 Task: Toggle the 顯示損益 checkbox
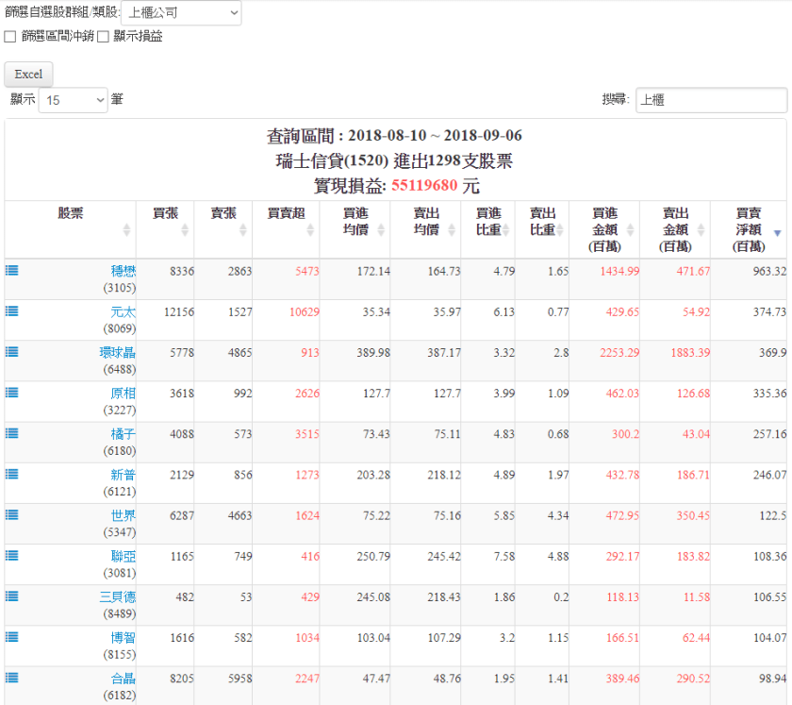point(104,37)
